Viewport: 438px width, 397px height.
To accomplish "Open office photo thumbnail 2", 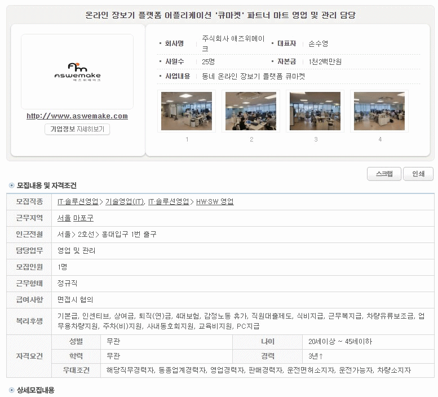I will (251, 111).
